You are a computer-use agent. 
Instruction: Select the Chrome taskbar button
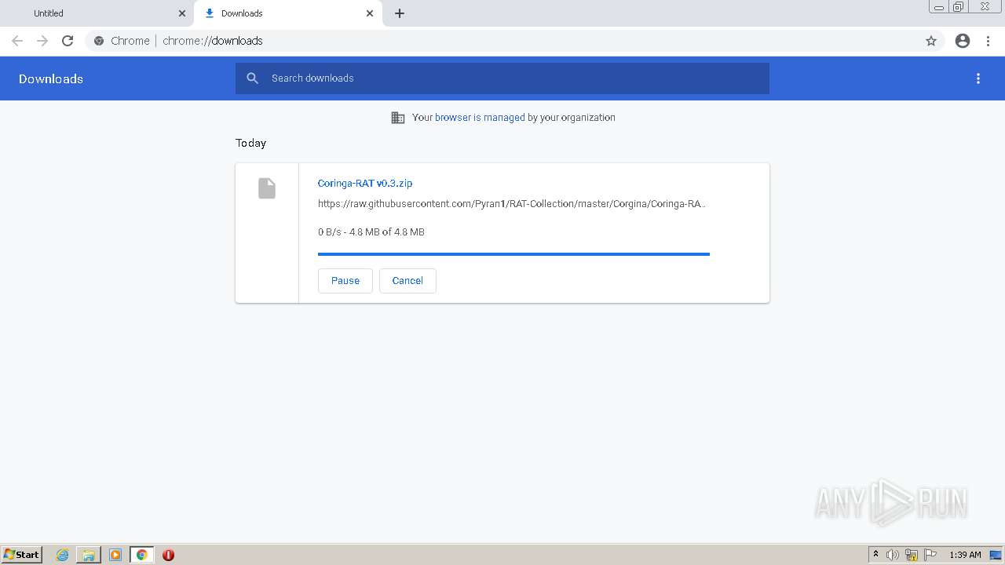pos(142,555)
